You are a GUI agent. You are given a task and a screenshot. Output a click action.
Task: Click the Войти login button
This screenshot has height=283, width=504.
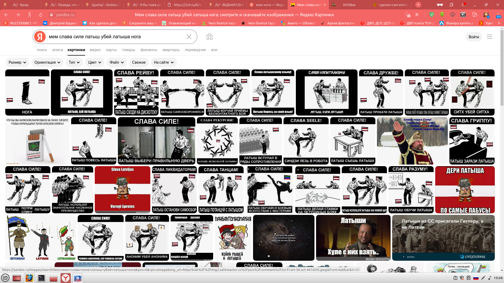pos(474,37)
